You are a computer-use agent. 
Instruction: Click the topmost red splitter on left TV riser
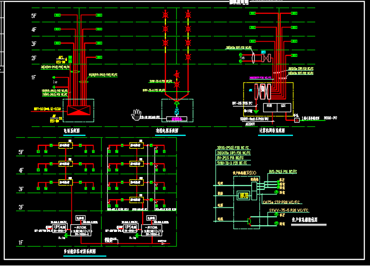165,16
